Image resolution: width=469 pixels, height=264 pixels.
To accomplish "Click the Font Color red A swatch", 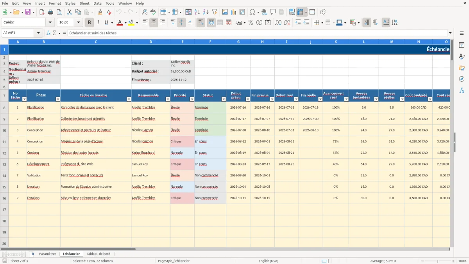I will pos(120,23).
